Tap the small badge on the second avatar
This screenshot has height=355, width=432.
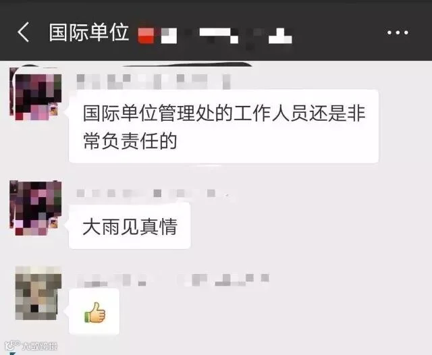tap(54, 223)
